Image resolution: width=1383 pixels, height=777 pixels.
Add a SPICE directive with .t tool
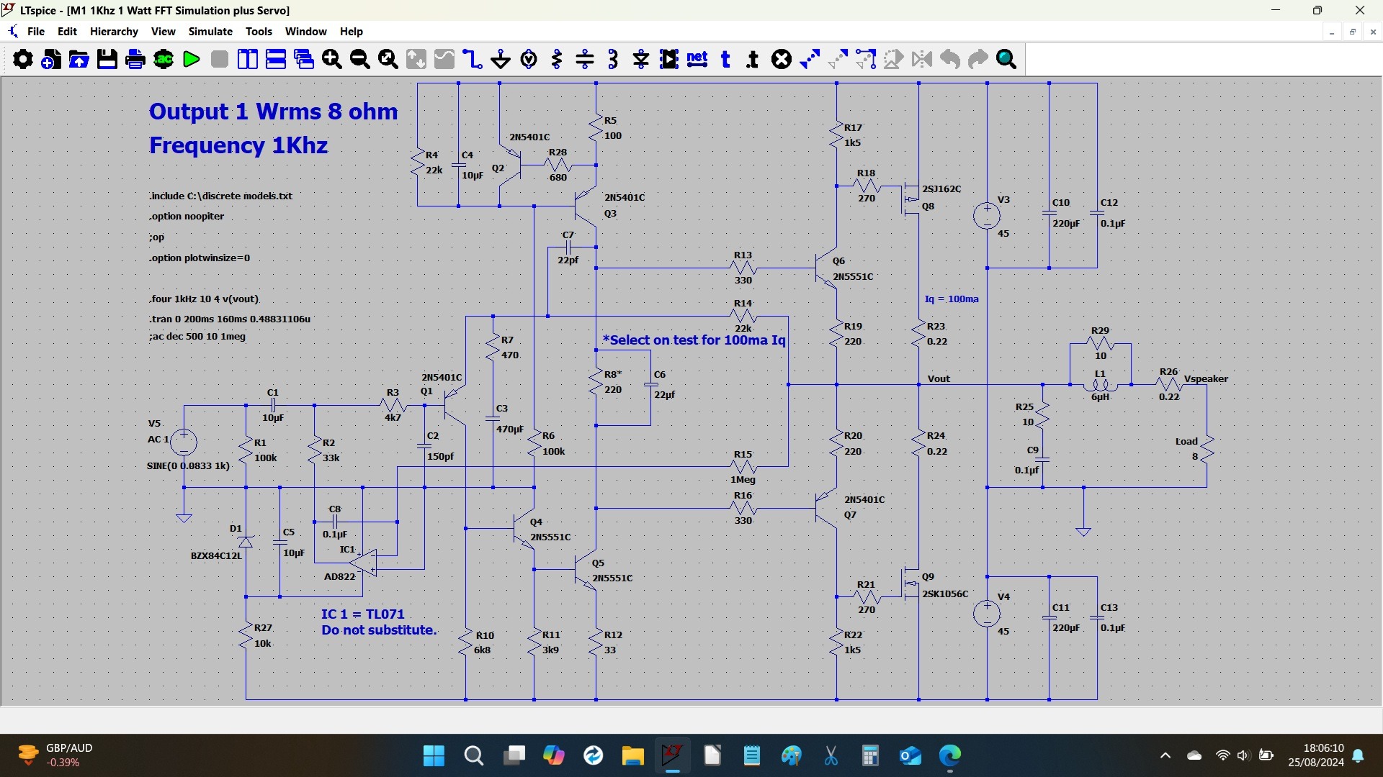(x=753, y=59)
